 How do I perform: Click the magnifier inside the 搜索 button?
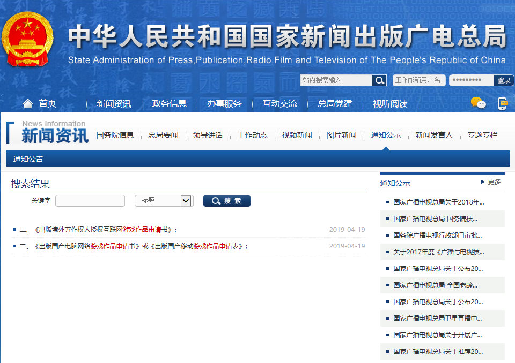pos(217,201)
